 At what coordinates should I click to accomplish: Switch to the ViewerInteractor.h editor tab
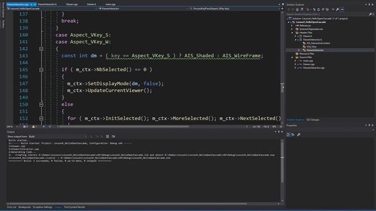click(47, 4)
